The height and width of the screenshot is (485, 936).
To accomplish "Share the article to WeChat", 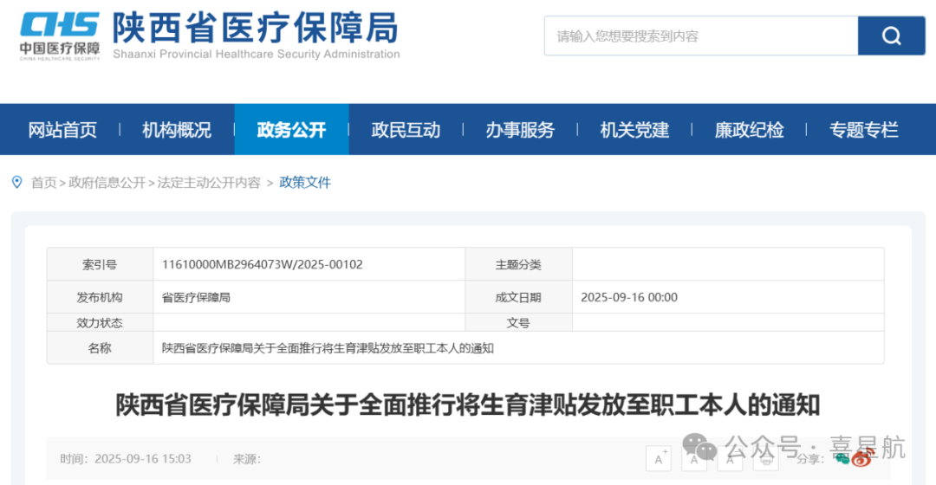I will (x=842, y=459).
